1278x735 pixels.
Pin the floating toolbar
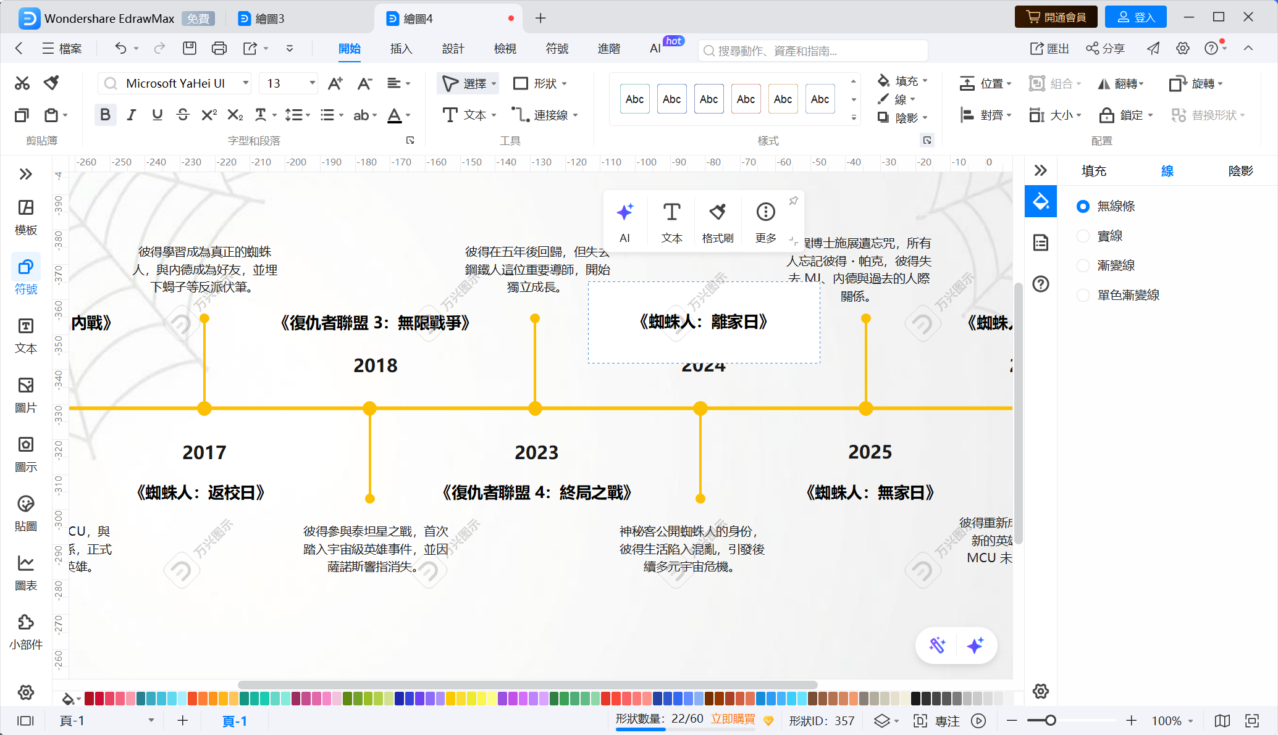[x=794, y=201]
